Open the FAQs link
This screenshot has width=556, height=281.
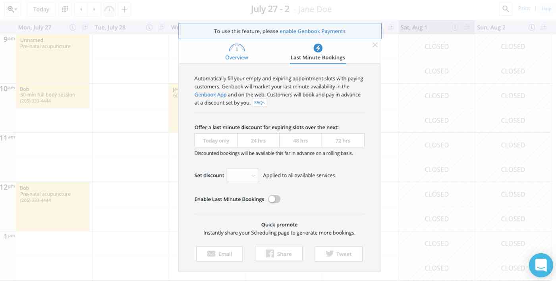(x=259, y=103)
